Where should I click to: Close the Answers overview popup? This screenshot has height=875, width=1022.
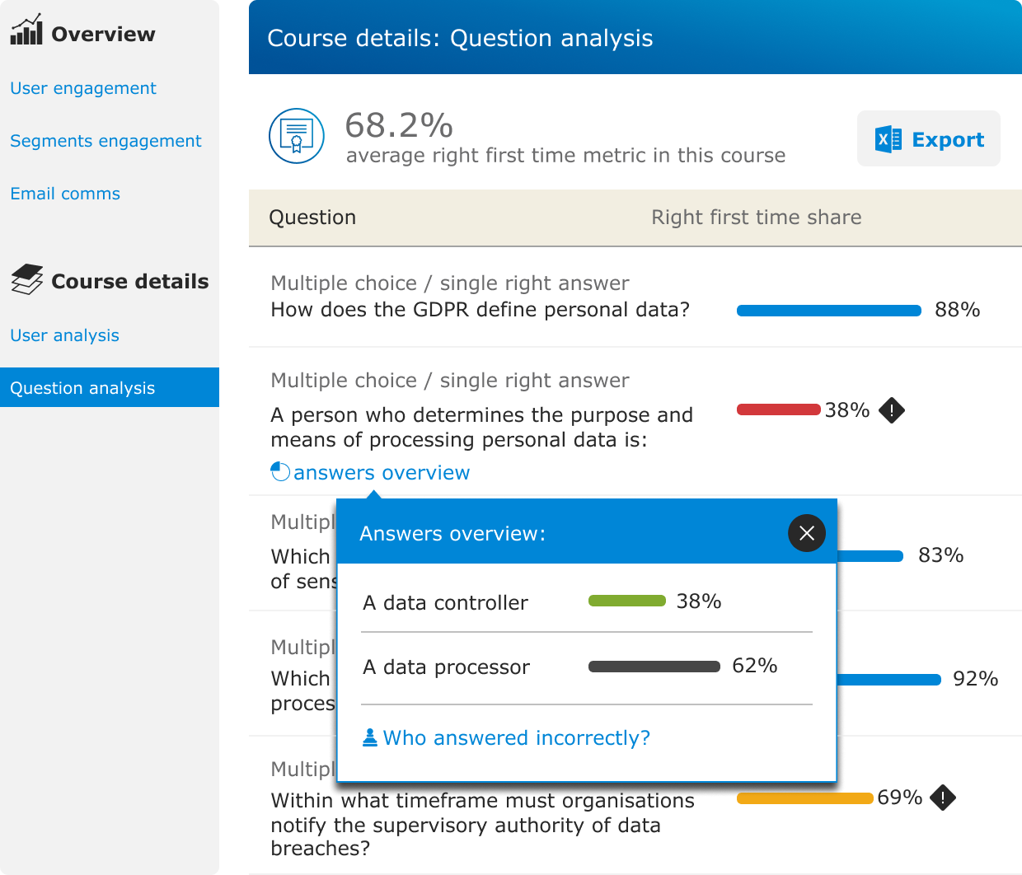tap(807, 533)
